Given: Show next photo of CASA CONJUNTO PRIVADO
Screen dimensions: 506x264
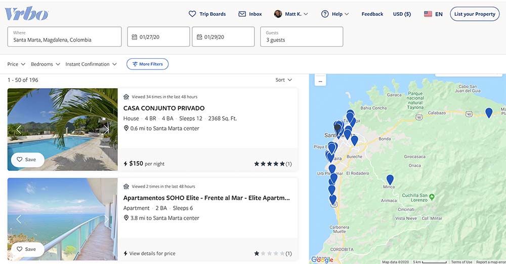Looking at the screenshot, I should click(x=106, y=129).
